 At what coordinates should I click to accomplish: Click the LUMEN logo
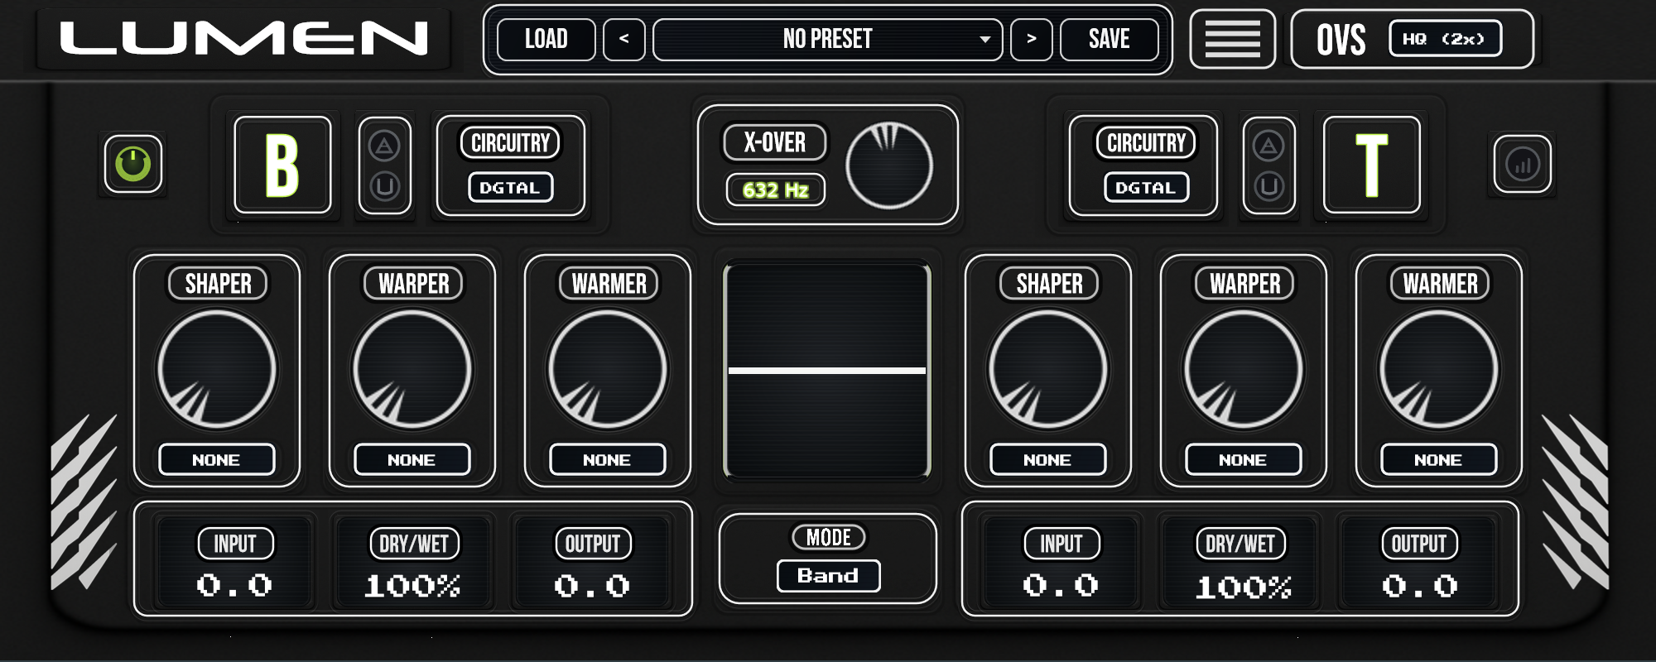(244, 39)
